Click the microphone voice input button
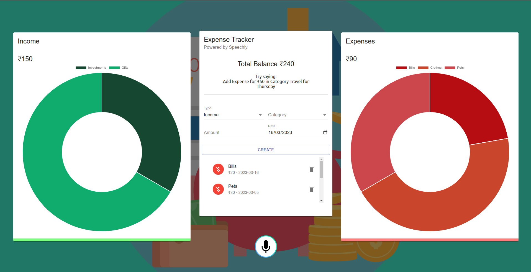531x272 pixels. tap(266, 247)
